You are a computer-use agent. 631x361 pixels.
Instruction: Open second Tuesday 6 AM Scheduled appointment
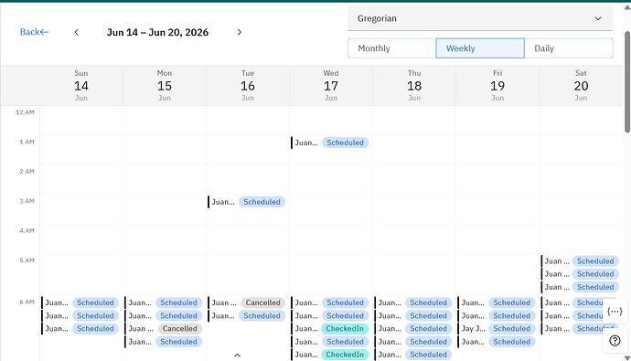tap(247, 316)
